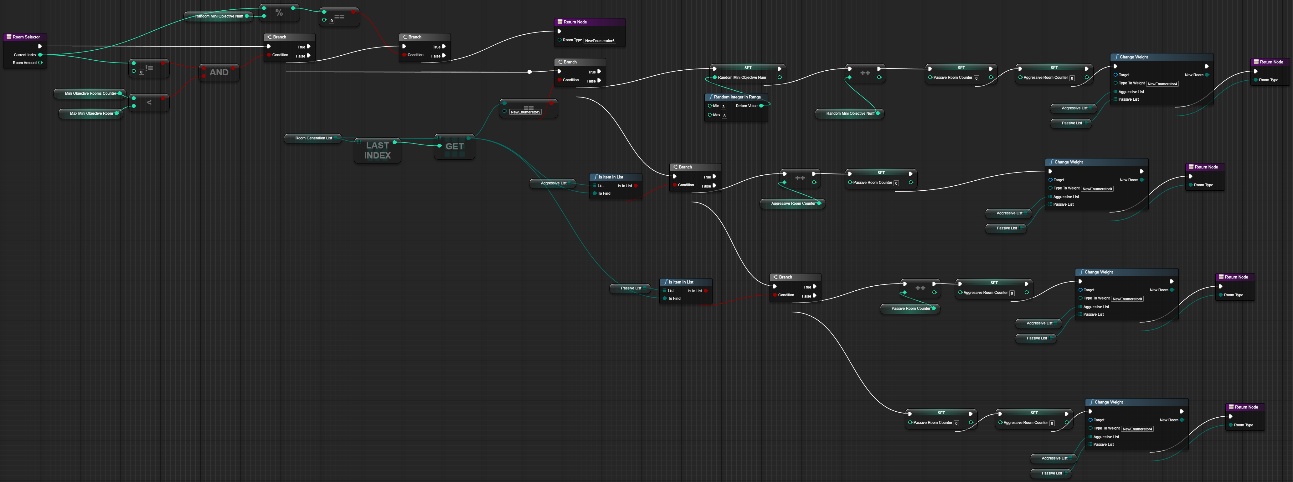
Task: Click the LAST INDEX array node
Action: pos(377,150)
